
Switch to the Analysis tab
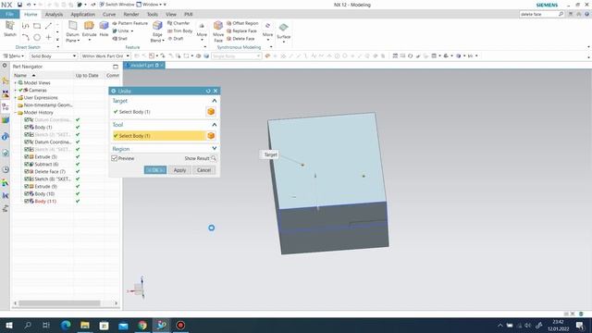tap(54, 14)
